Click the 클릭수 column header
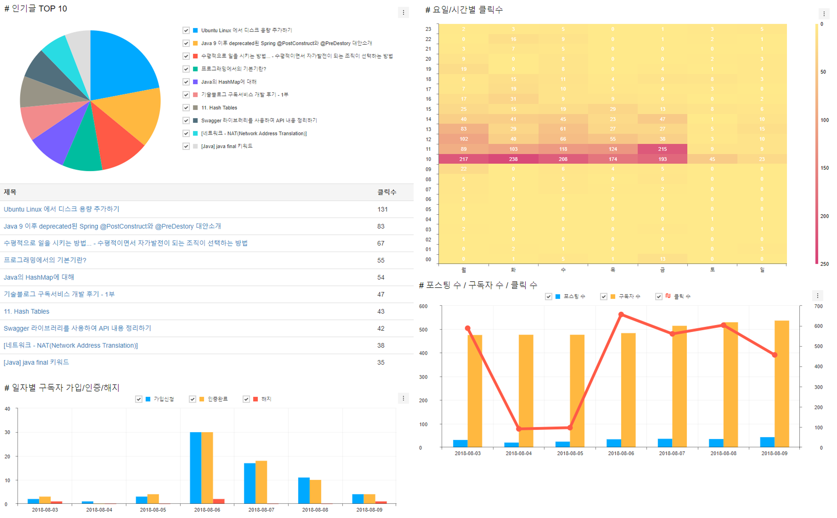The image size is (837, 518). coord(387,192)
